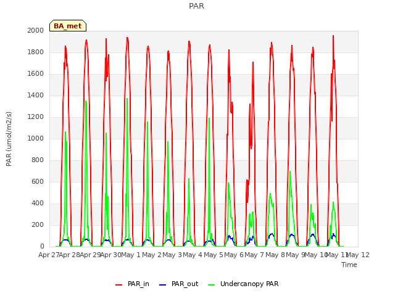The width and height of the screenshot is (395, 296).
Task: Click the green undercanopy peak on Apr 30
Action: click(127, 99)
